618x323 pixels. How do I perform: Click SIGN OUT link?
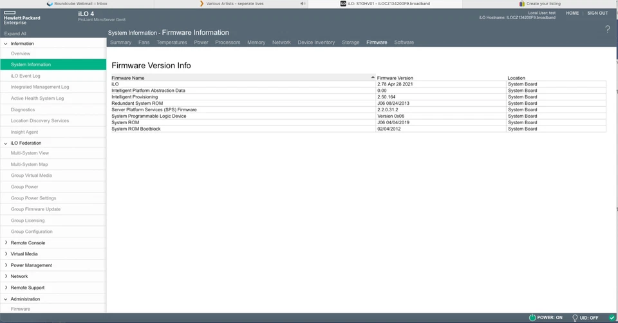597,13
